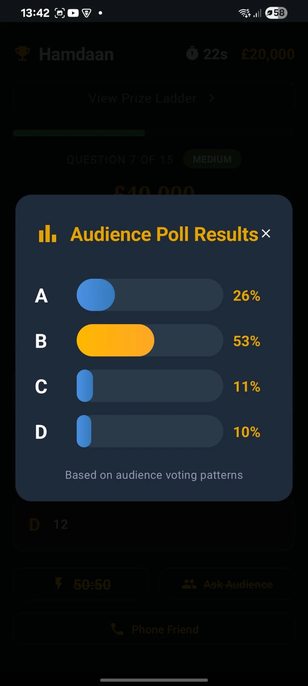Expand the View Prize Ladder chevron
The width and height of the screenshot is (308, 686).
click(211, 98)
